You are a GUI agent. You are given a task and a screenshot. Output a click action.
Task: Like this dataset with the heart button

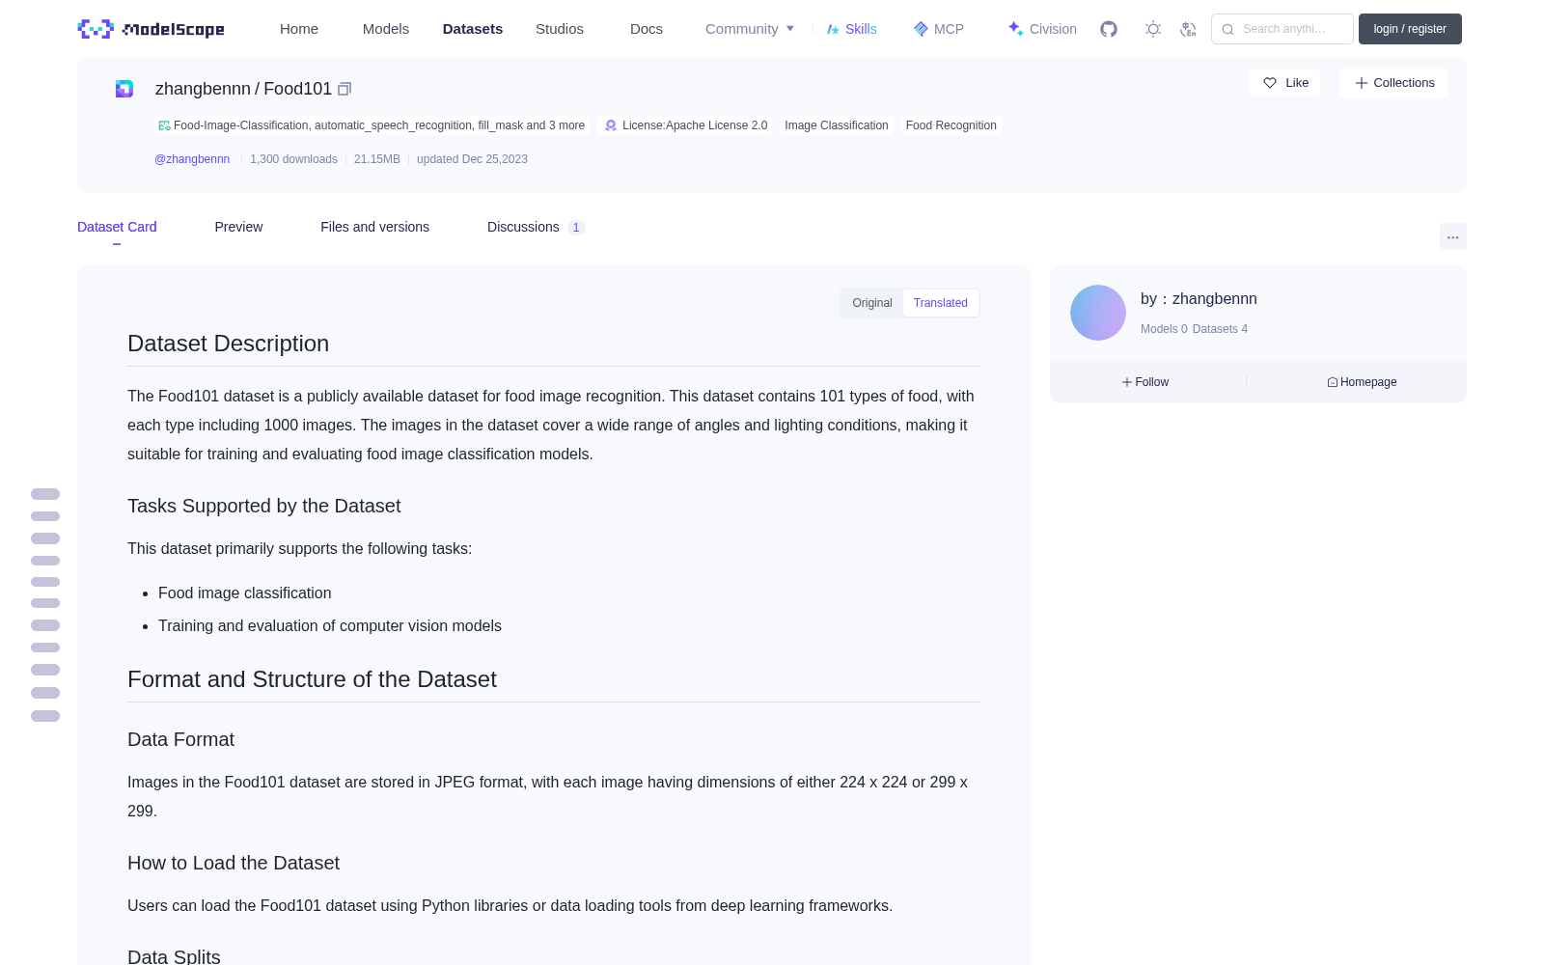(x=1284, y=83)
